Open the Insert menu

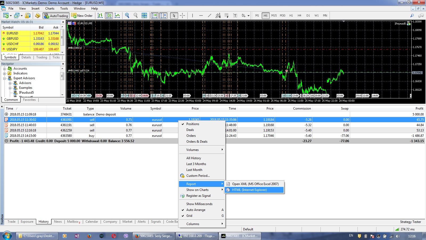35,9
